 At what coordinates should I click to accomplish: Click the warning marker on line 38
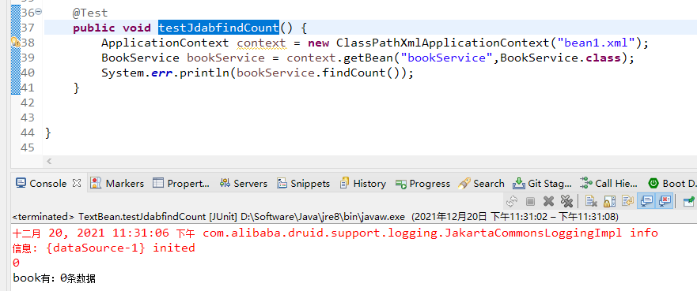click(15, 42)
